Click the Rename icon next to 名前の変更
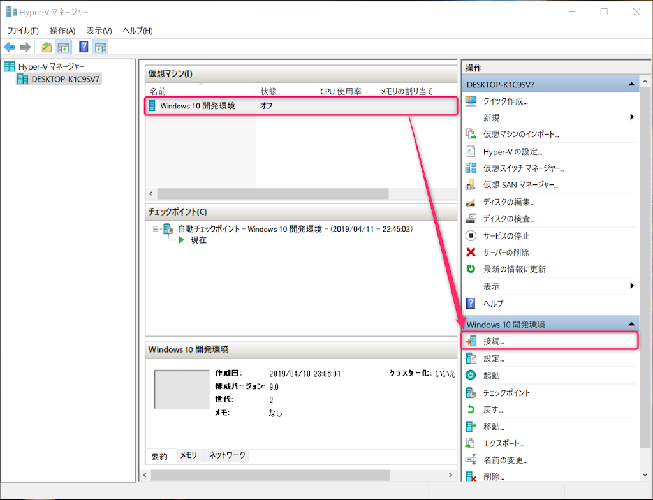This screenshot has height=500, width=653. tap(471, 460)
